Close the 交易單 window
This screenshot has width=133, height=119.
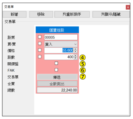[128, 7]
